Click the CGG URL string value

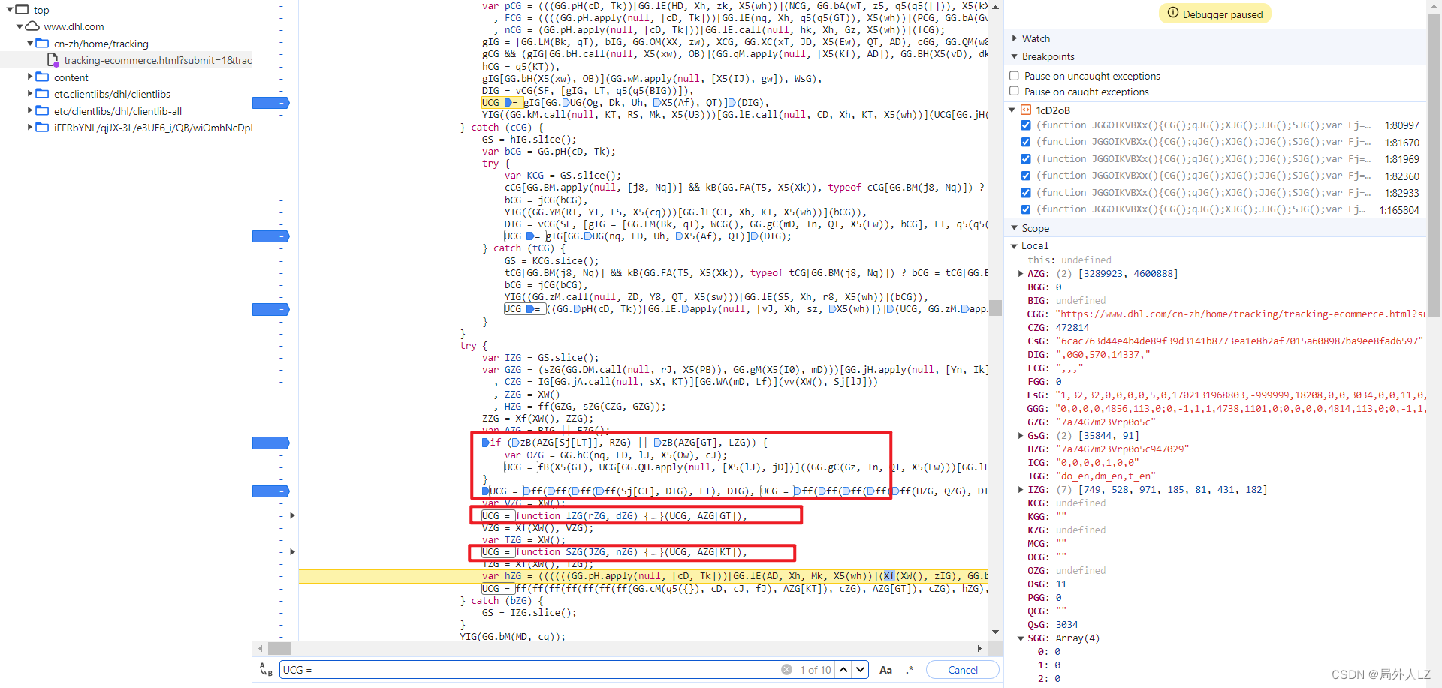coord(1241,314)
